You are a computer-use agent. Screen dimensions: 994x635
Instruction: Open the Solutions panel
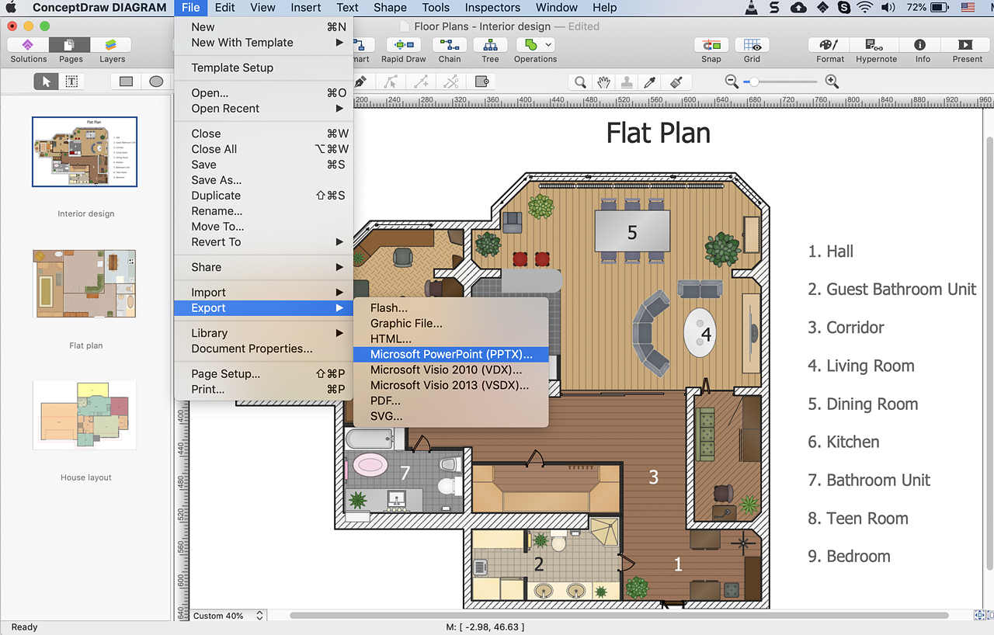[28, 45]
